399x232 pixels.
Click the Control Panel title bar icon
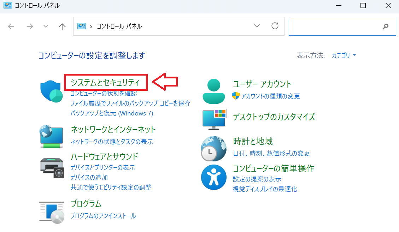point(8,5)
